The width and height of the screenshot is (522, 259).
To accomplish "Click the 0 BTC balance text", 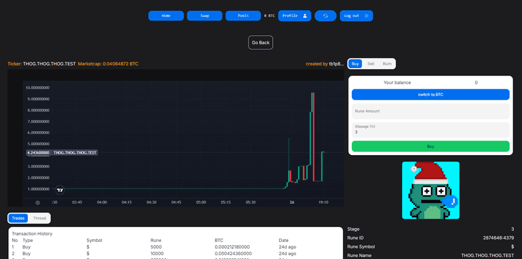I will point(269,16).
